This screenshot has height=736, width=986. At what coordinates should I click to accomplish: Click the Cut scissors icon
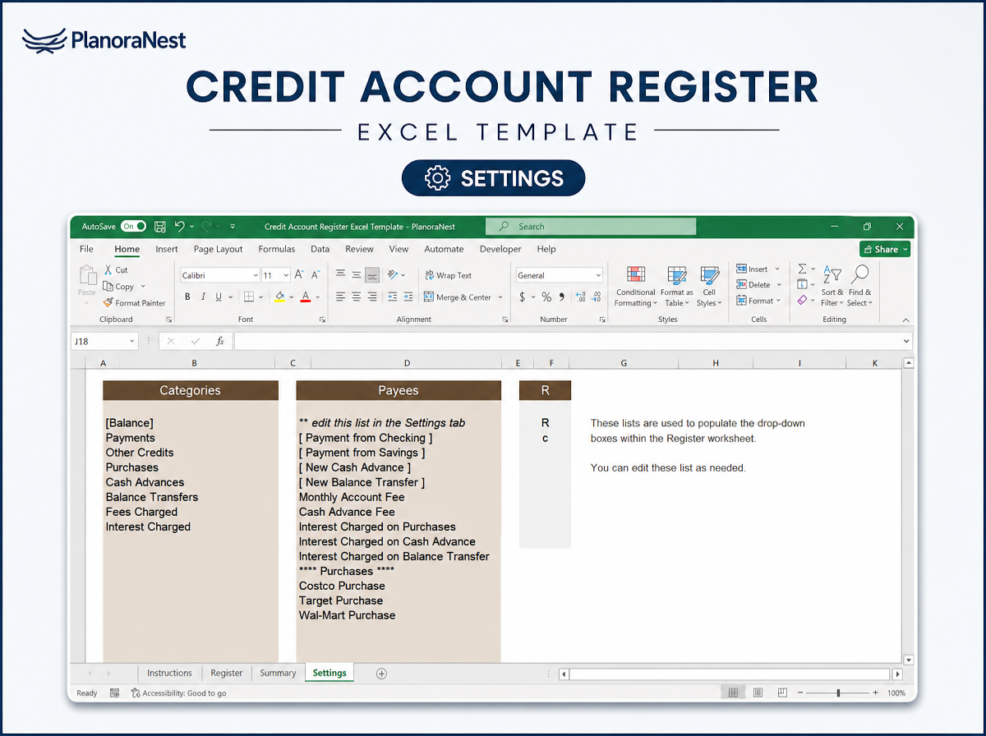[108, 270]
